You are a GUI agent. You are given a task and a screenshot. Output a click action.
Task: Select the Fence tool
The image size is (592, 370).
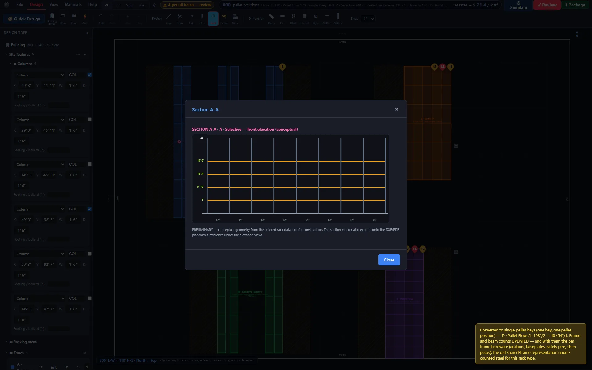coord(224,18)
